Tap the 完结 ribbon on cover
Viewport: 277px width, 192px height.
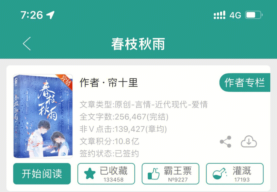[66, 82]
